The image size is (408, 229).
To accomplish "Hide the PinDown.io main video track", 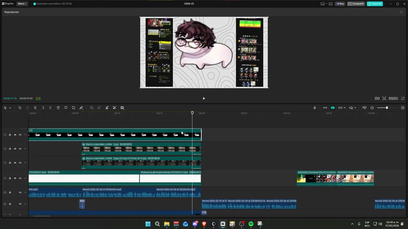I will tap(15, 178).
